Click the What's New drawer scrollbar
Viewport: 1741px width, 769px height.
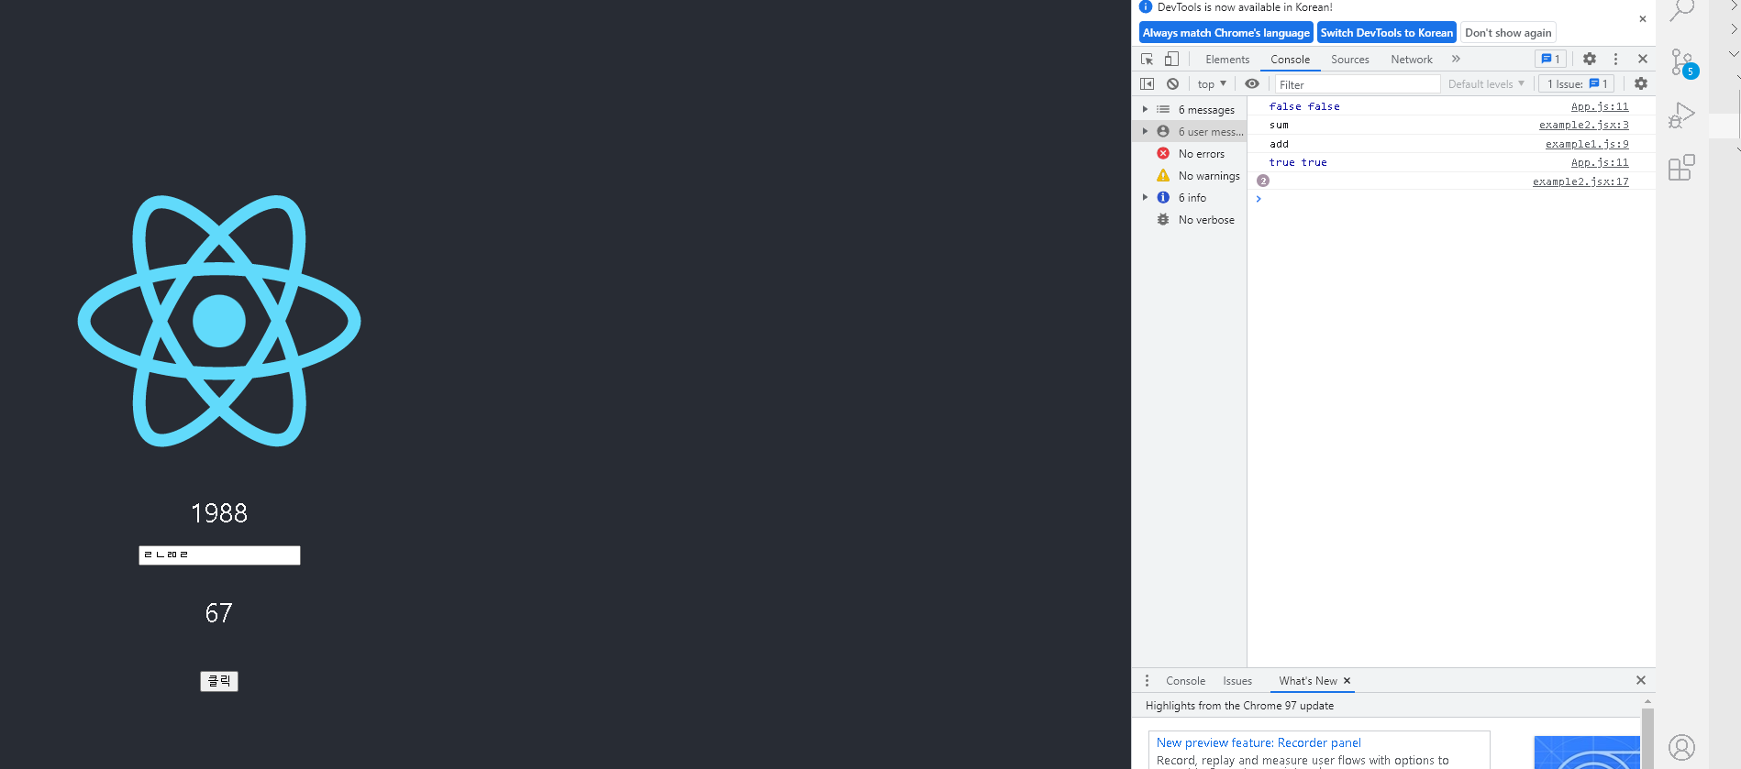tap(1647, 738)
